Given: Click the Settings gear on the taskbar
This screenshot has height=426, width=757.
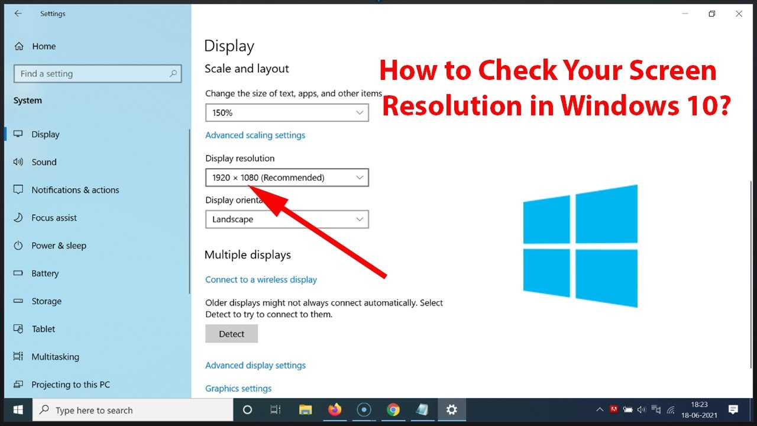Looking at the screenshot, I should [452, 410].
